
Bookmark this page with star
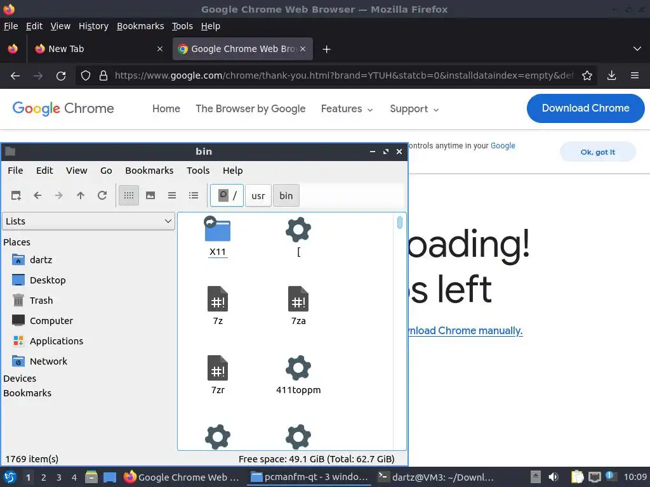(587, 76)
